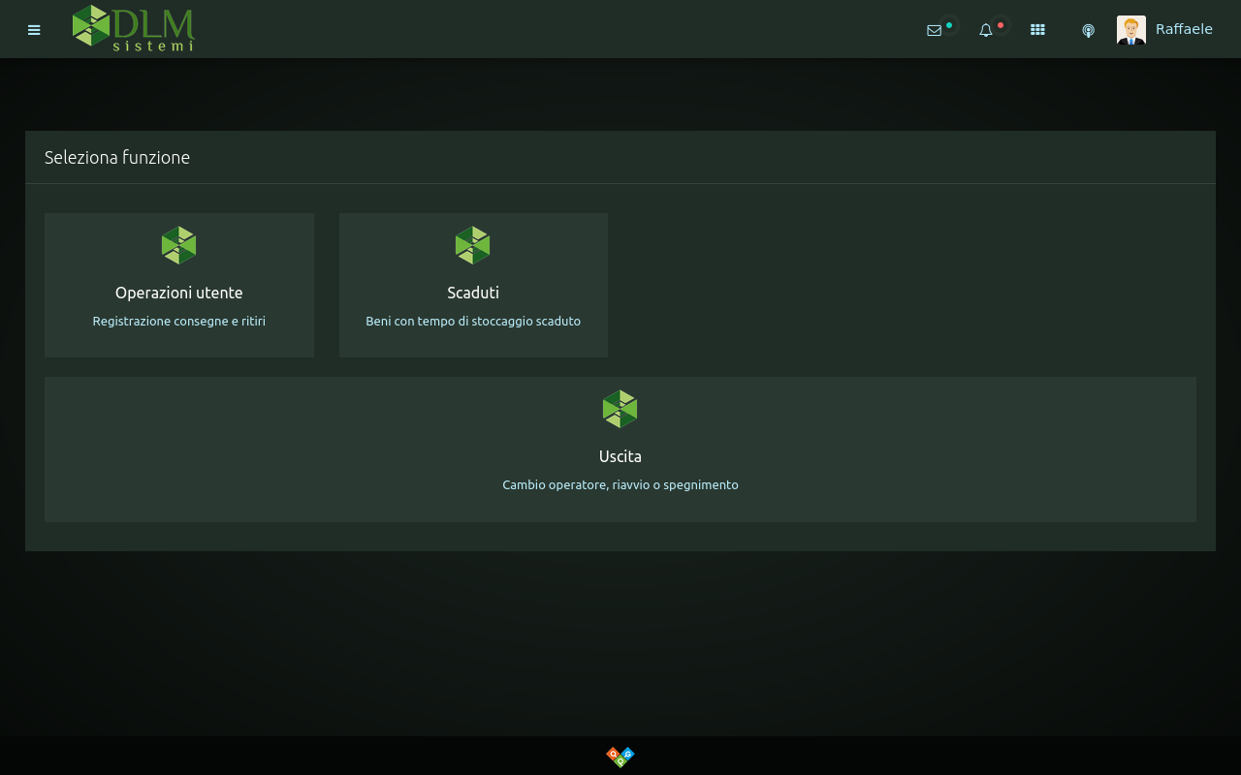This screenshot has height=775, width=1241.
Task: Click the DLM sistemi logo
Action: click(x=134, y=28)
